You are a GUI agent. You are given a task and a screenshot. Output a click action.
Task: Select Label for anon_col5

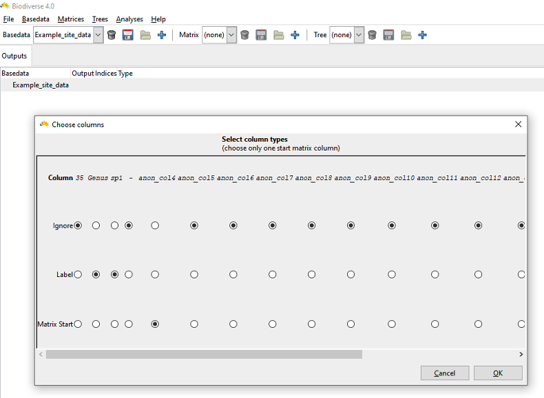click(x=194, y=274)
